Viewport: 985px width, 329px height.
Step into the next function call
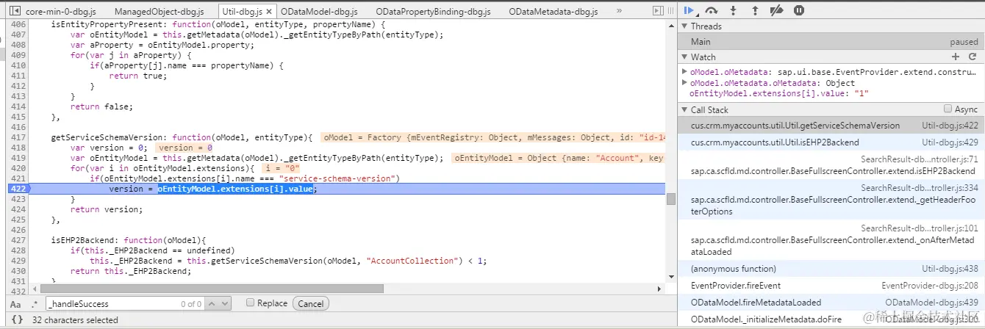click(733, 10)
